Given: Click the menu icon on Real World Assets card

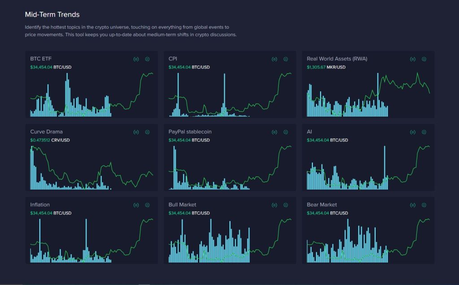Looking at the screenshot, I should pyautogui.click(x=423, y=59).
